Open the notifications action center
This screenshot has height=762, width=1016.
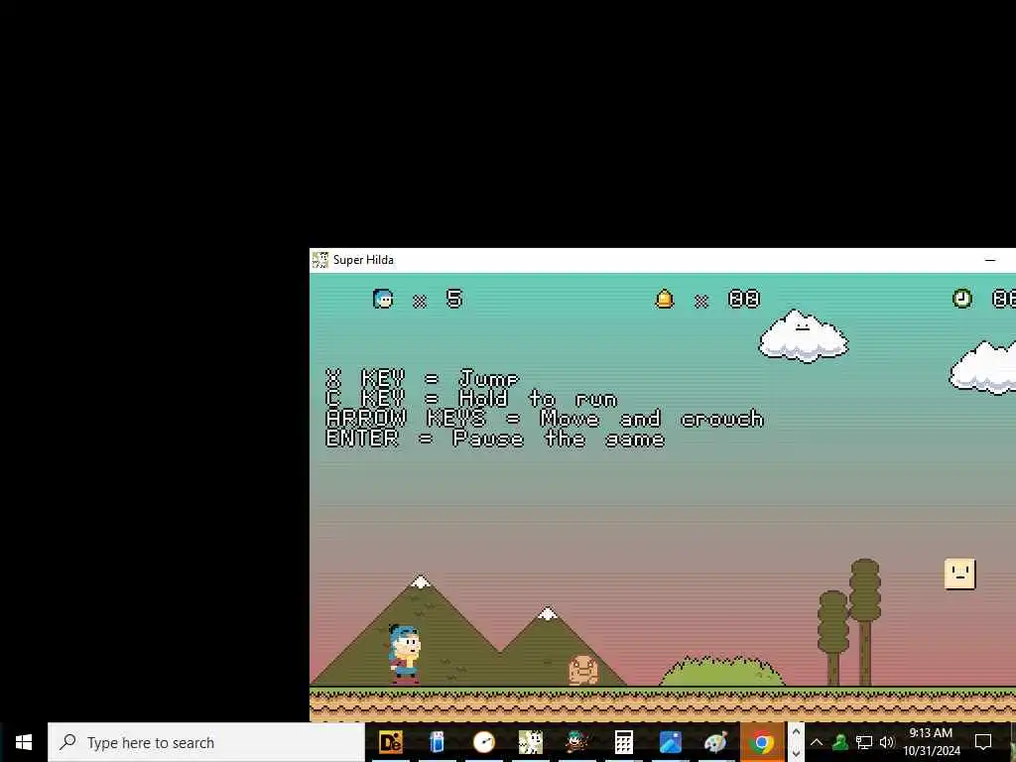(983, 742)
